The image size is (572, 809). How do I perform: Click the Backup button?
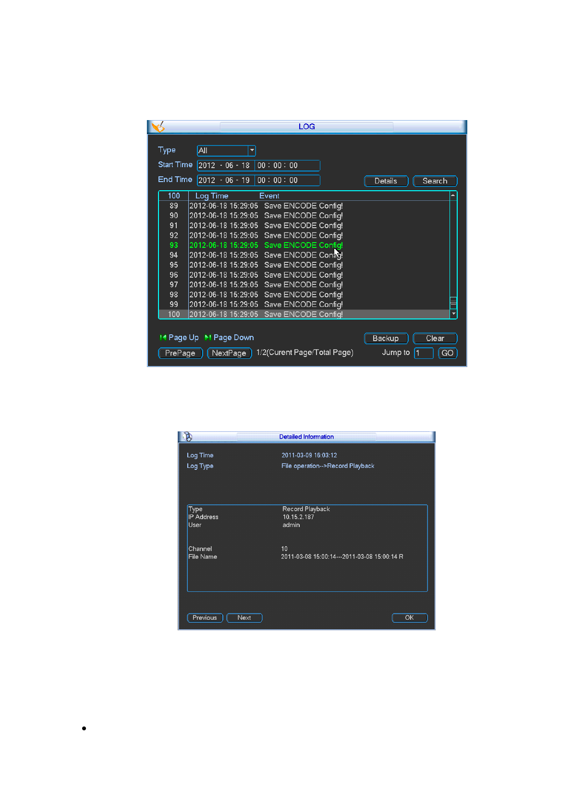(x=386, y=338)
